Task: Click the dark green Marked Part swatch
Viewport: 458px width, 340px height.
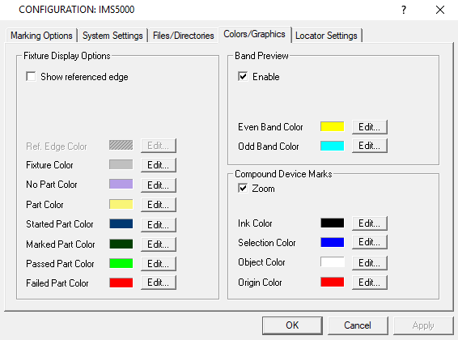Action: tap(121, 244)
